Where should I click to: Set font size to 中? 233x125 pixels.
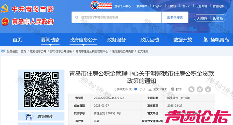(135, 89)
